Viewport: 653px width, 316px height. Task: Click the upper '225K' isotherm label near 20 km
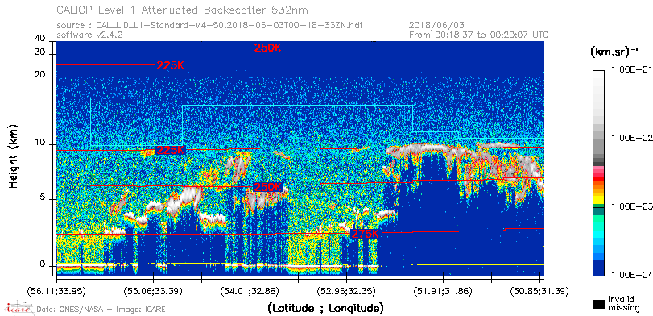(x=171, y=65)
